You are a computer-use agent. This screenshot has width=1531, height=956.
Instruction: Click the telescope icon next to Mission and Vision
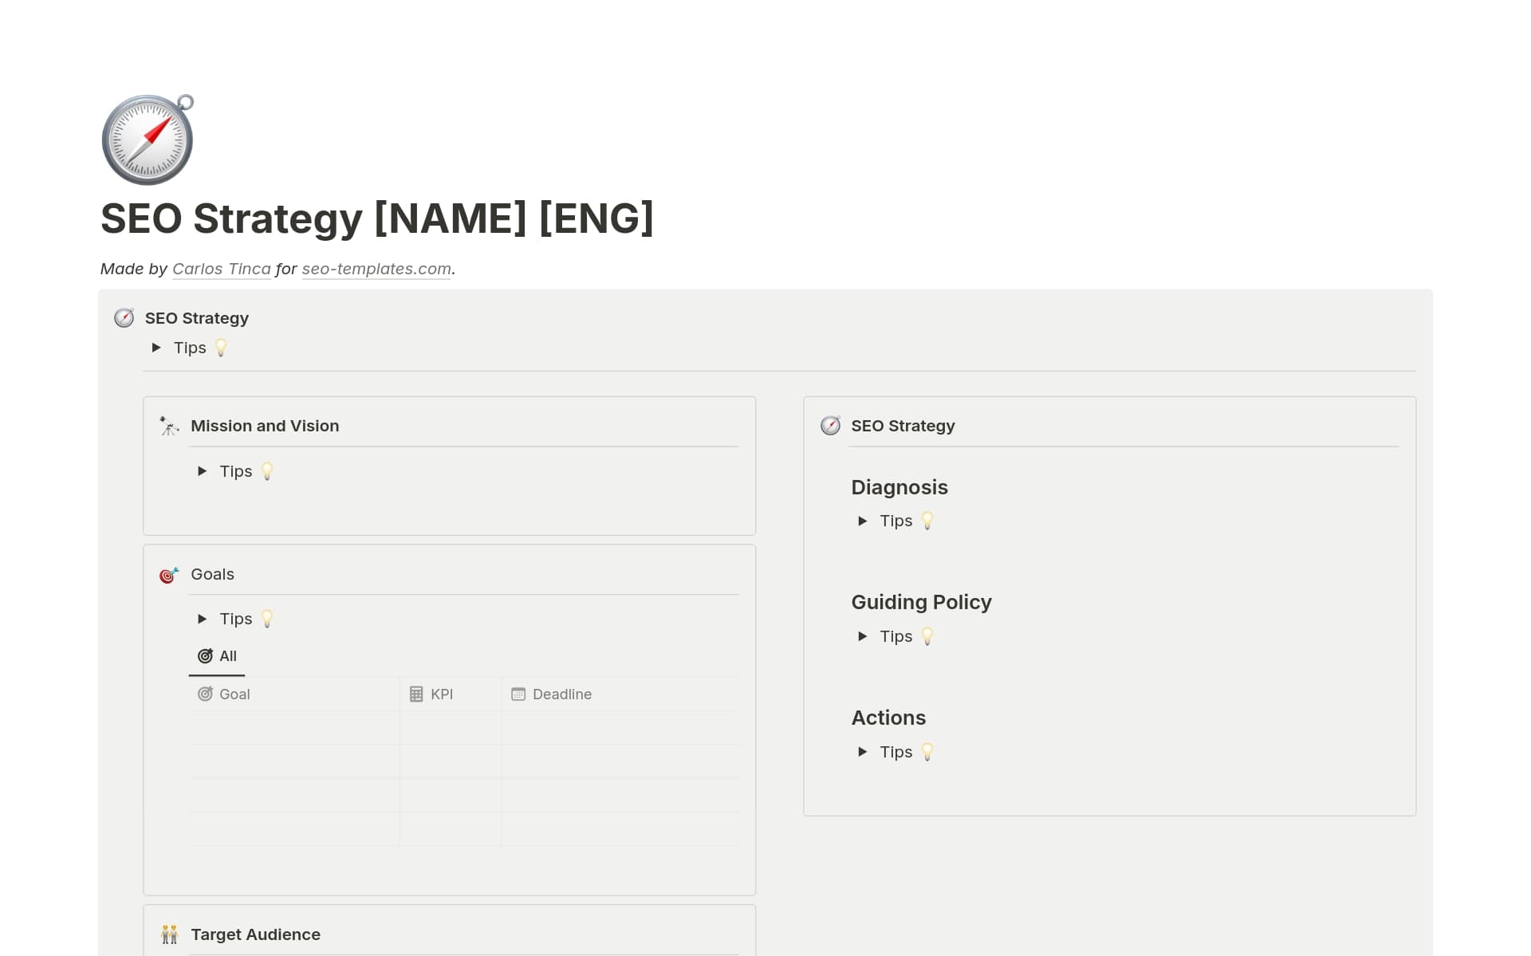tap(168, 426)
